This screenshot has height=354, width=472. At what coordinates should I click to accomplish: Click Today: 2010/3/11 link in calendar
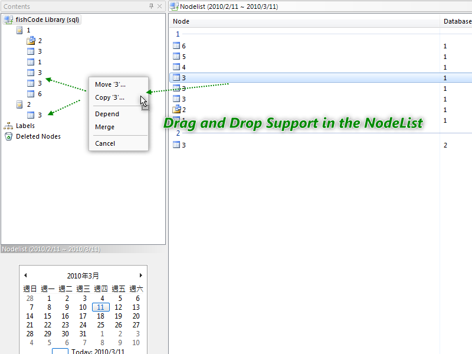click(x=97, y=352)
